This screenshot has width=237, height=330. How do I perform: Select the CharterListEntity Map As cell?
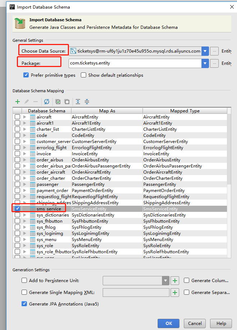point(107,129)
